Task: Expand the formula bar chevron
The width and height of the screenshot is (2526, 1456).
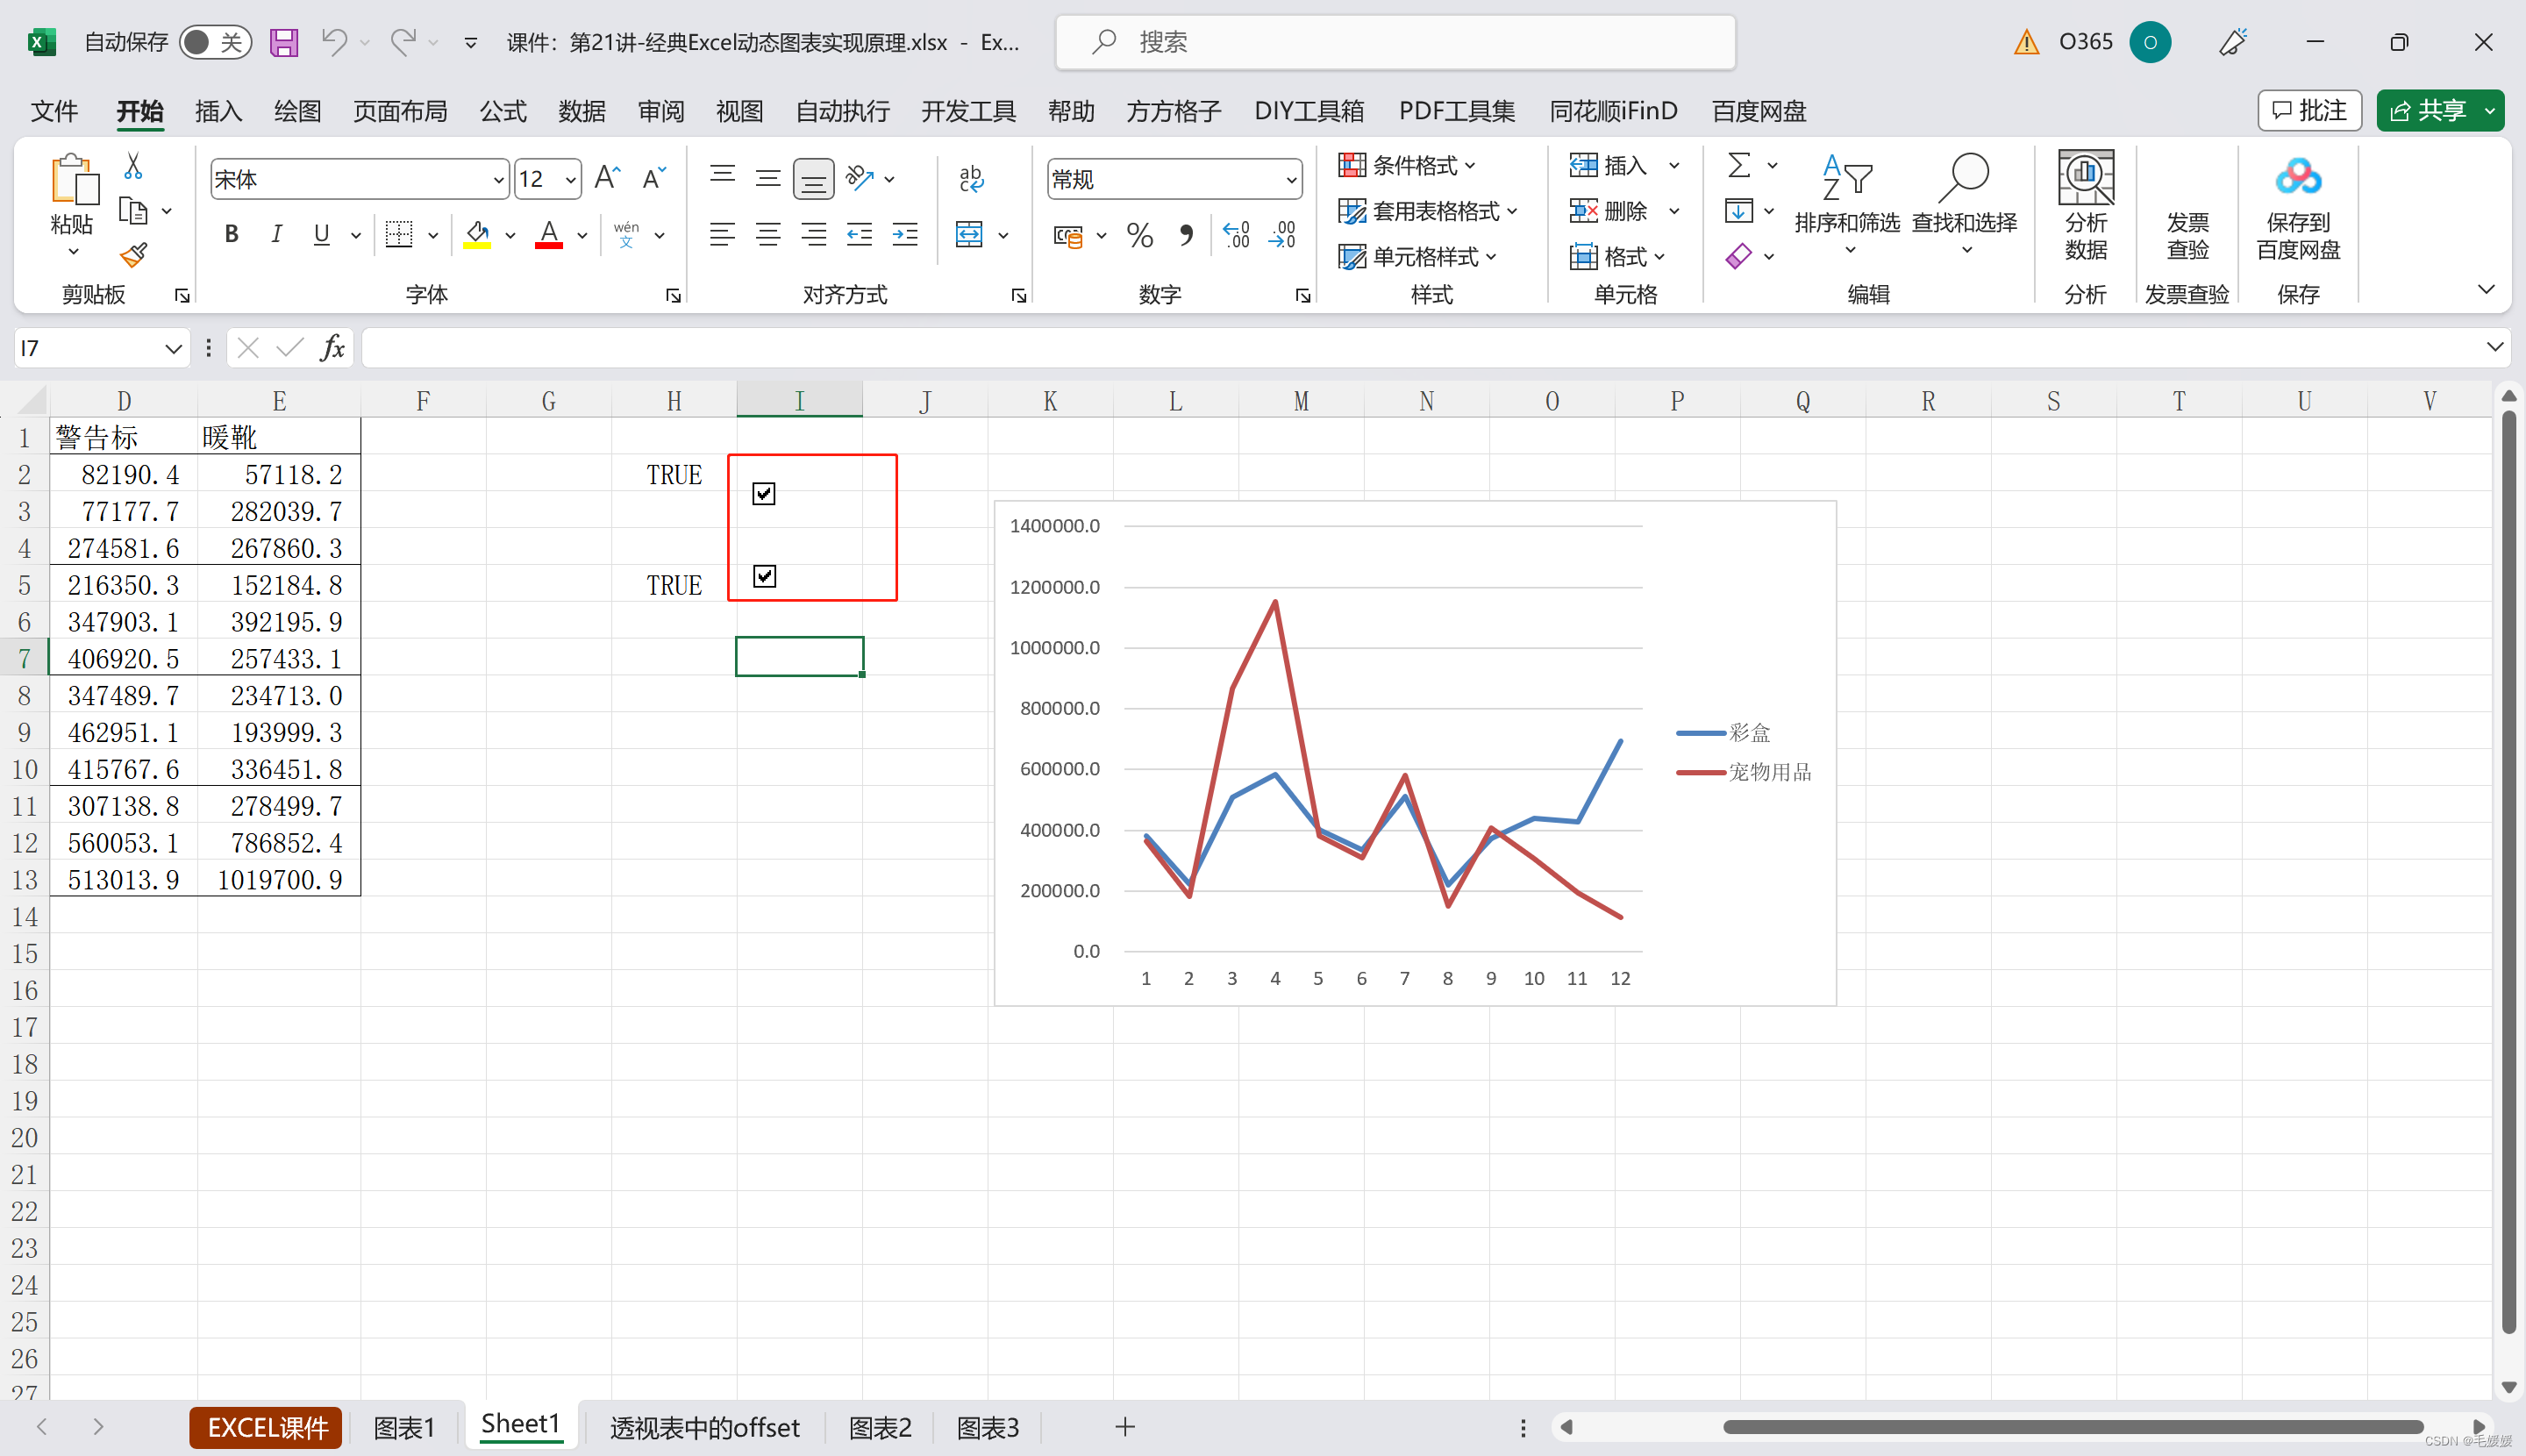Action: point(2494,347)
